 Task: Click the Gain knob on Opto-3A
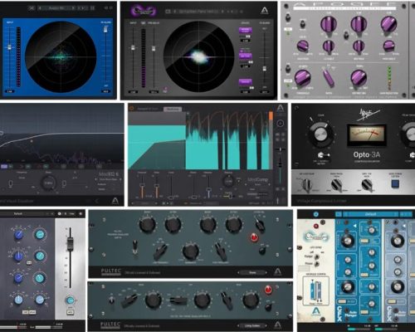coord(320,134)
